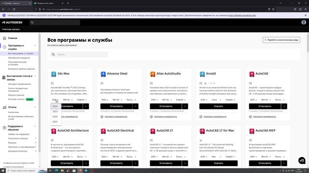Expand install options arrow for Alias AutoStudio
Viewport: 309px width, 173px height.
(185, 106)
